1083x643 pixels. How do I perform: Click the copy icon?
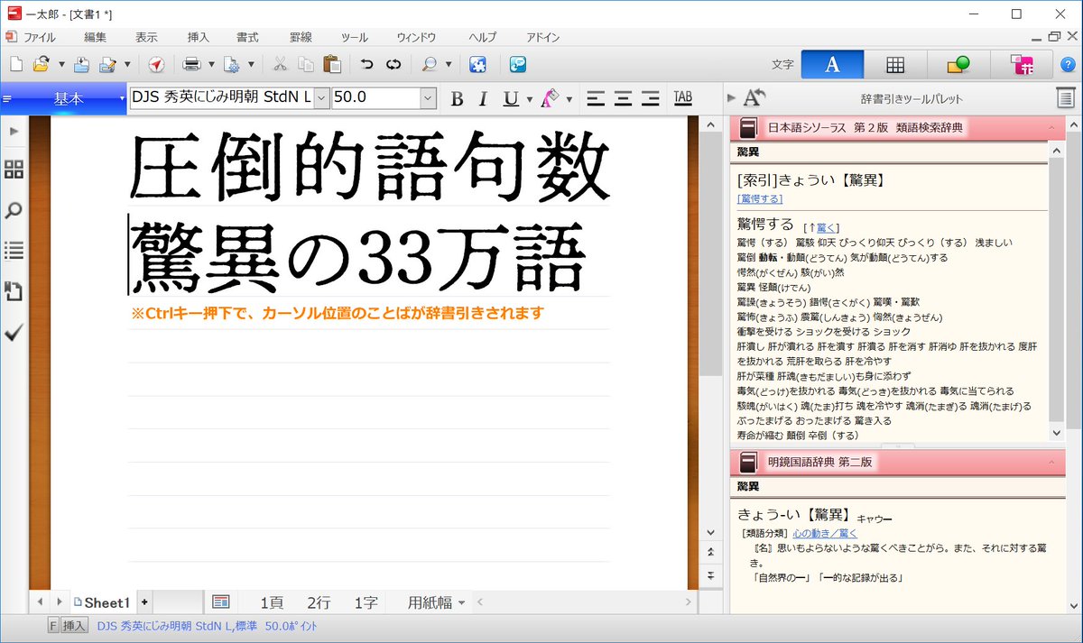click(307, 64)
